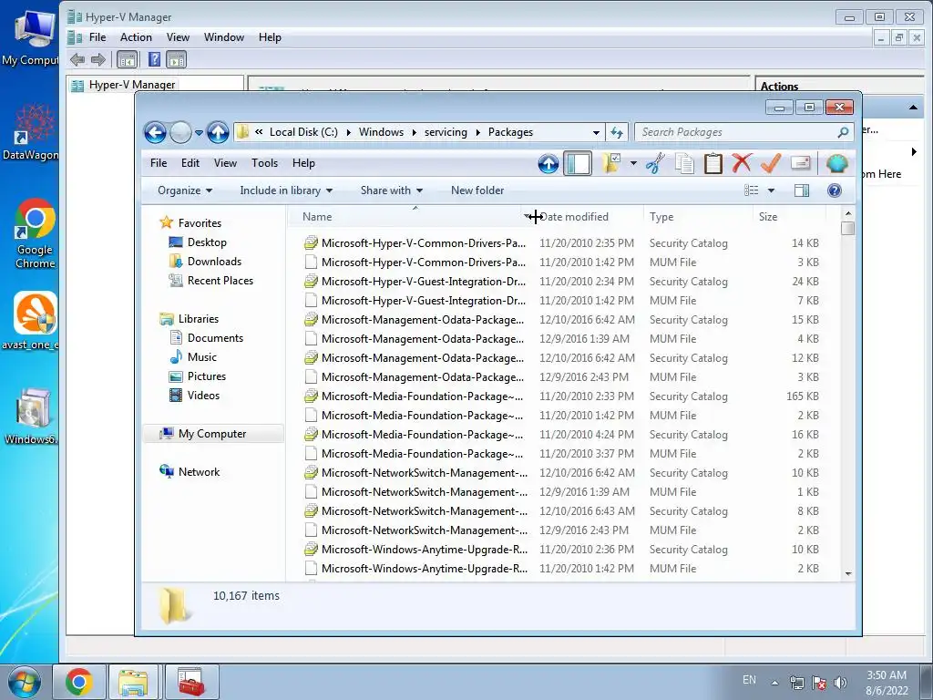
Task: Open the Share with dropdown
Action: [x=392, y=190]
